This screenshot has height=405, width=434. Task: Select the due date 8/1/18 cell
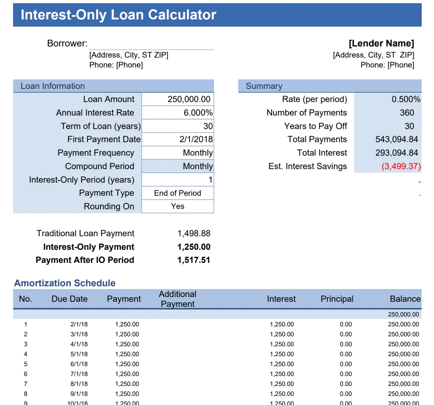(79, 384)
